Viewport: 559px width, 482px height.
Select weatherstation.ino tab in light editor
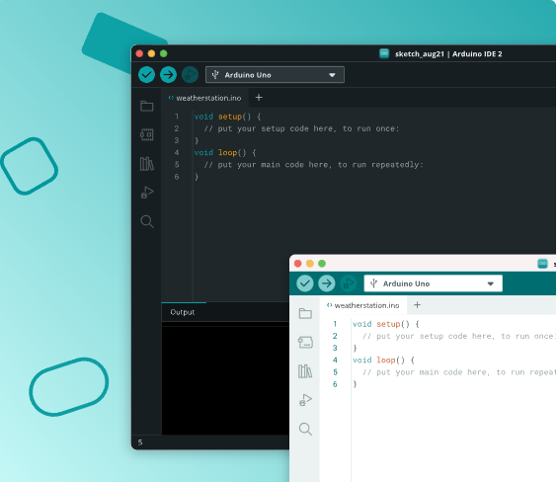coord(363,305)
